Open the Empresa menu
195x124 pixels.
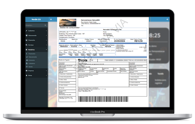tap(36, 71)
